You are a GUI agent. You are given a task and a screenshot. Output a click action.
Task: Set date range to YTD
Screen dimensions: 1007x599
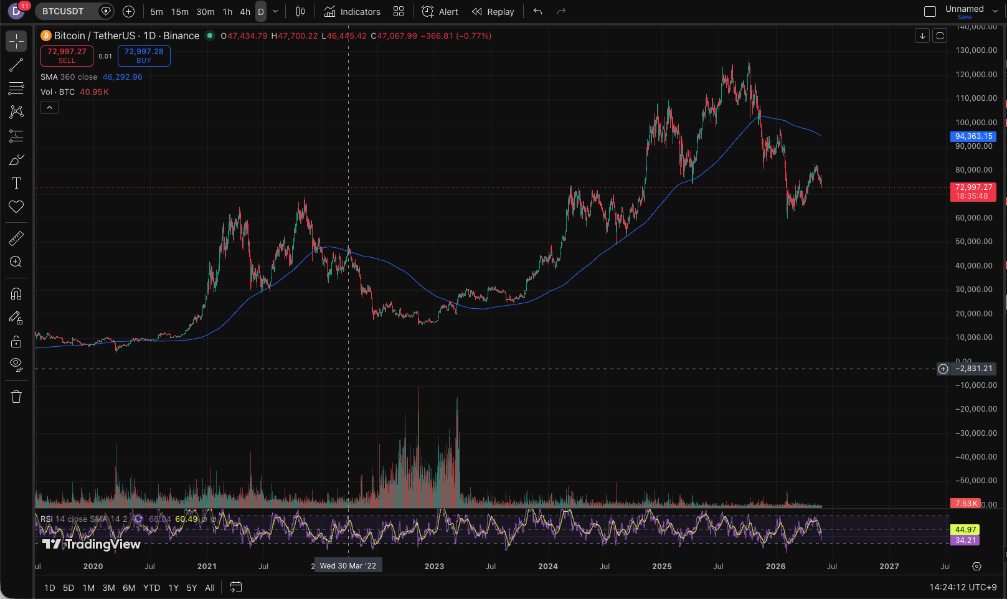tap(151, 588)
